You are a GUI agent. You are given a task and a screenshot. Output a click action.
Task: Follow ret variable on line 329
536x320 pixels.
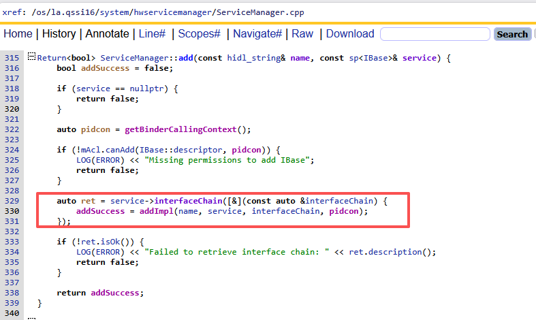coord(88,201)
